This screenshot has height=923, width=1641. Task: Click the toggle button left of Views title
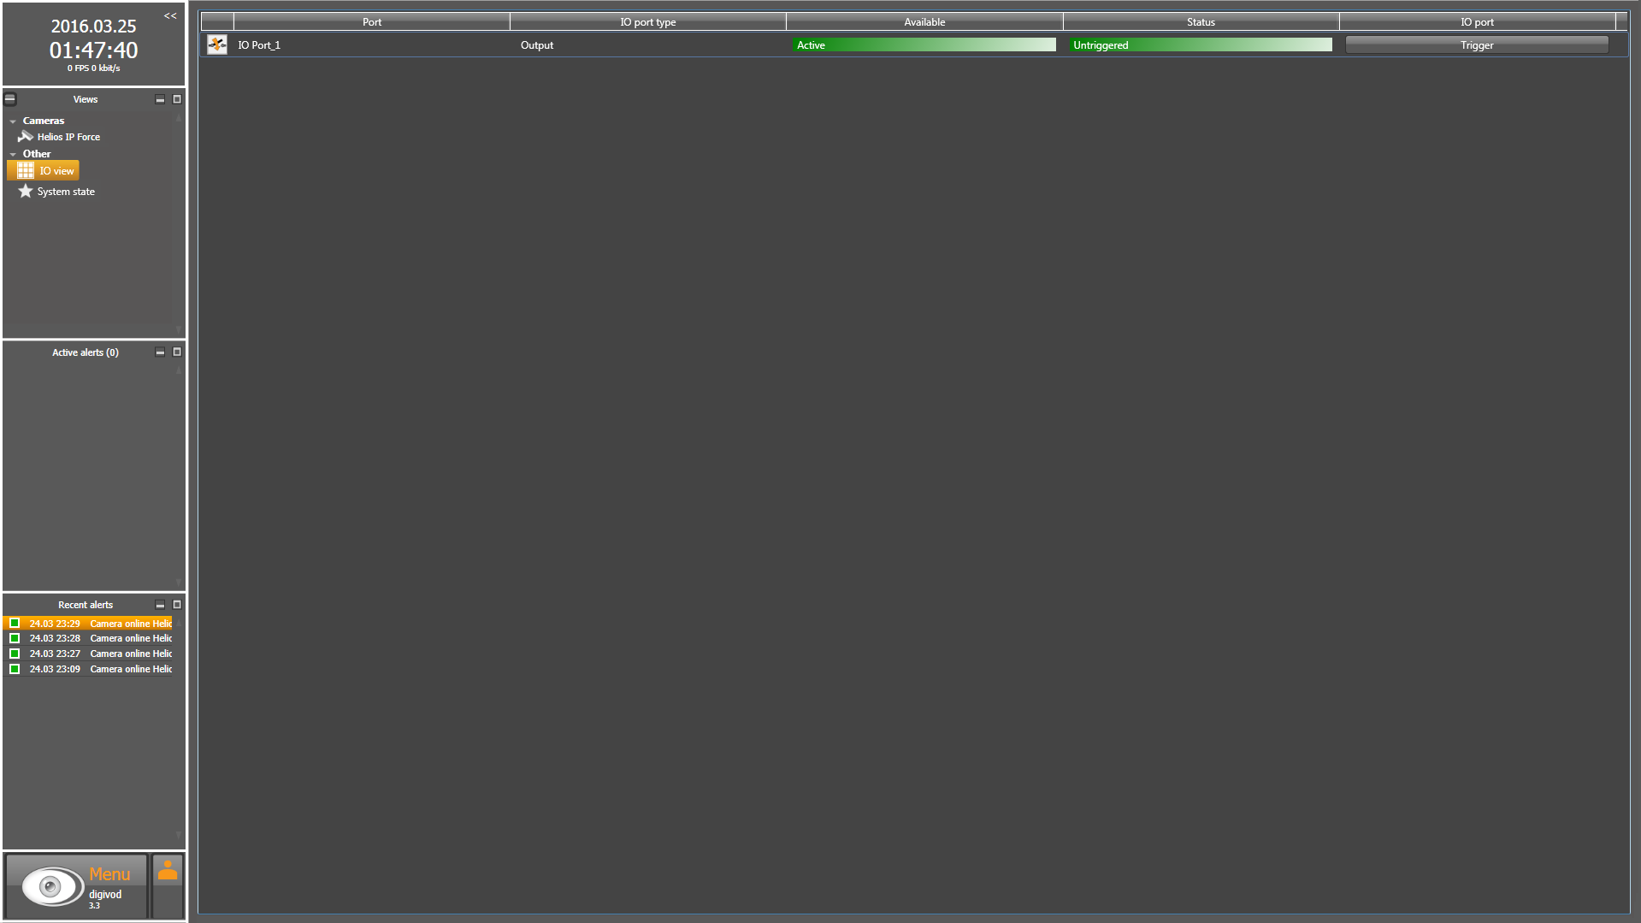point(10,99)
